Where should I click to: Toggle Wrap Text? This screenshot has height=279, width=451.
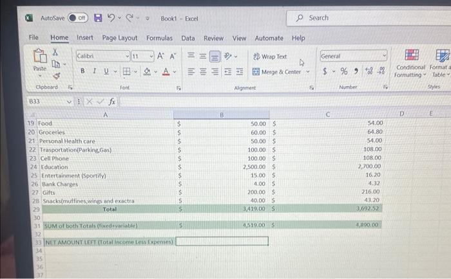[270, 57]
